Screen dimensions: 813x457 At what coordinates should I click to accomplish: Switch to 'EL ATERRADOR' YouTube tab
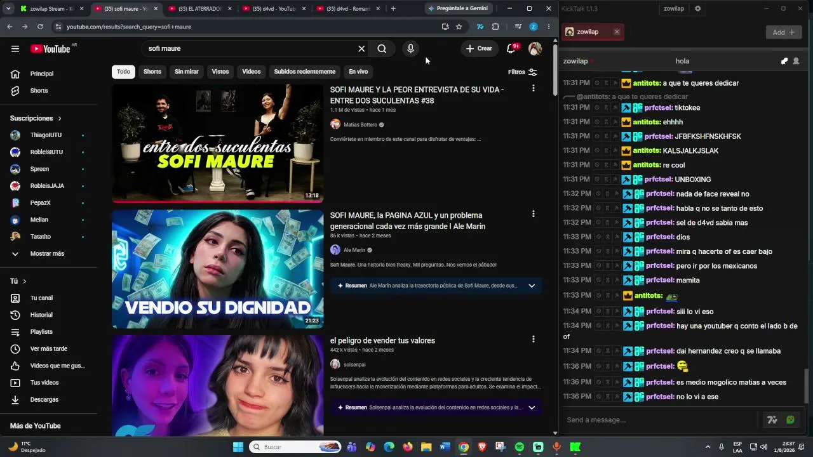pos(199,9)
